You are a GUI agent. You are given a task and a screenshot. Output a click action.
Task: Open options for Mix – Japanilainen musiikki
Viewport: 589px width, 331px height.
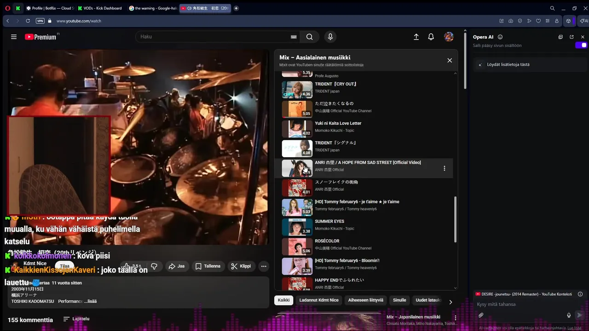(456, 318)
